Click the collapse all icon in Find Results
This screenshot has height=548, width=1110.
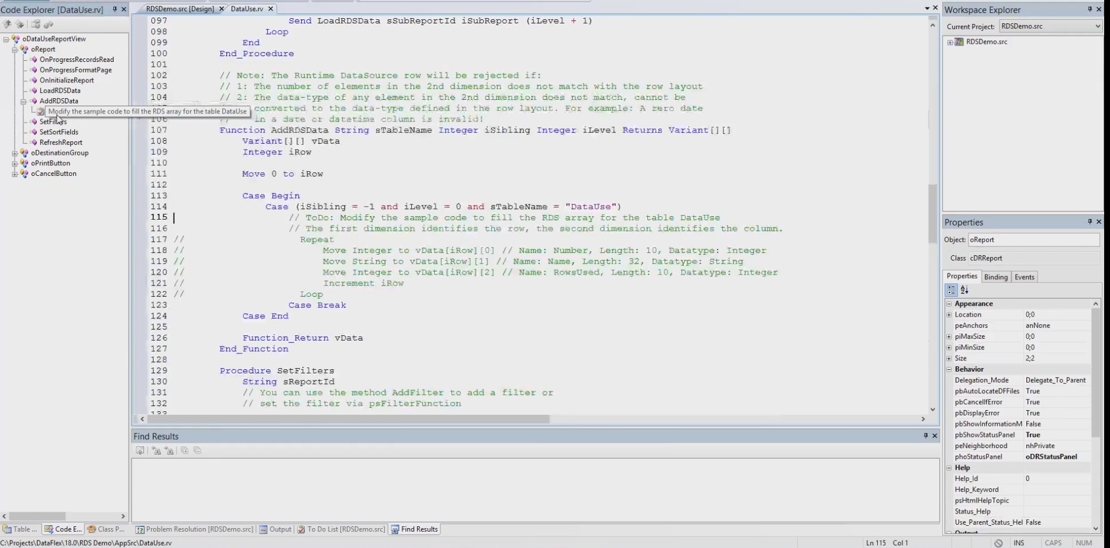tap(197, 450)
